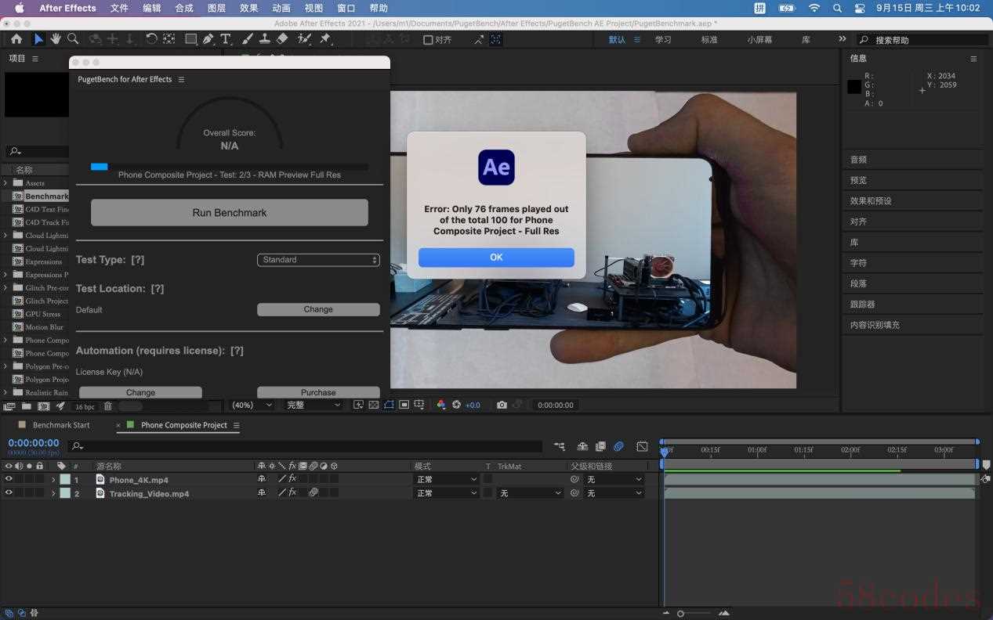Hide the Phone_4K.mp4 layer eye
Image resolution: width=993 pixels, height=620 pixels.
9,479
